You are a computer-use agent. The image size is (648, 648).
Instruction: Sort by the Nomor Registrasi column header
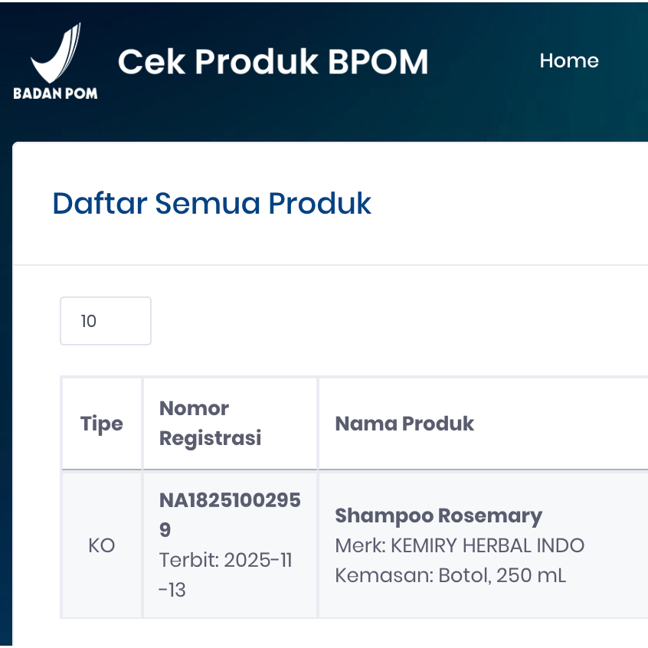tap(210, 423)
